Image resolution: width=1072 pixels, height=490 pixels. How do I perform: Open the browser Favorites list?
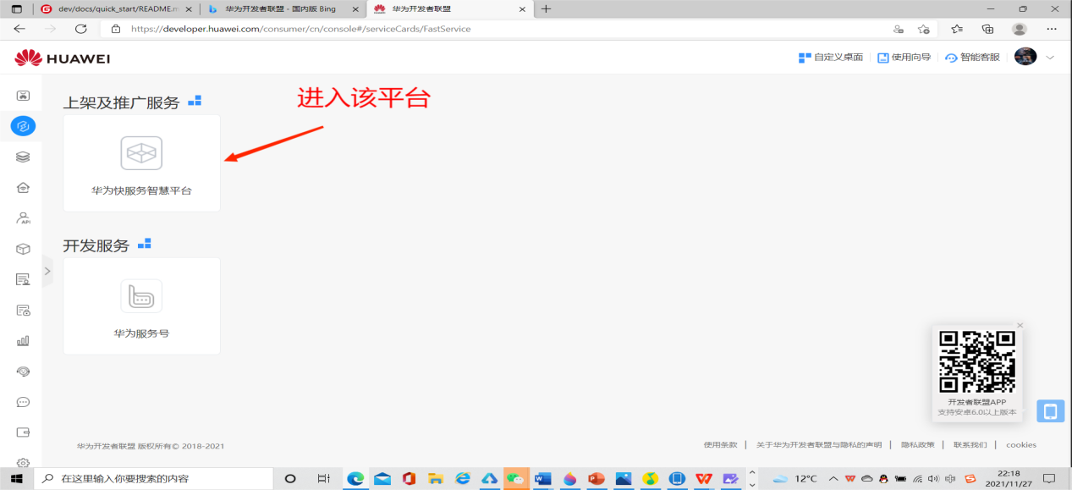[957, 29]
